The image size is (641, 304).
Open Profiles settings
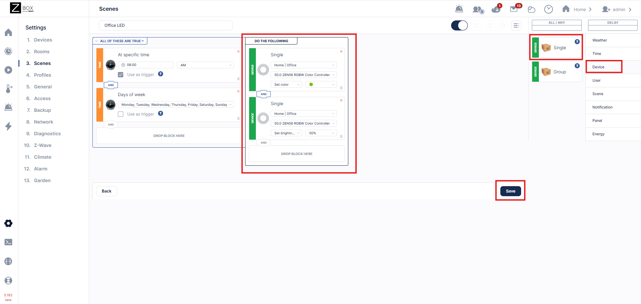coord(43,75)
